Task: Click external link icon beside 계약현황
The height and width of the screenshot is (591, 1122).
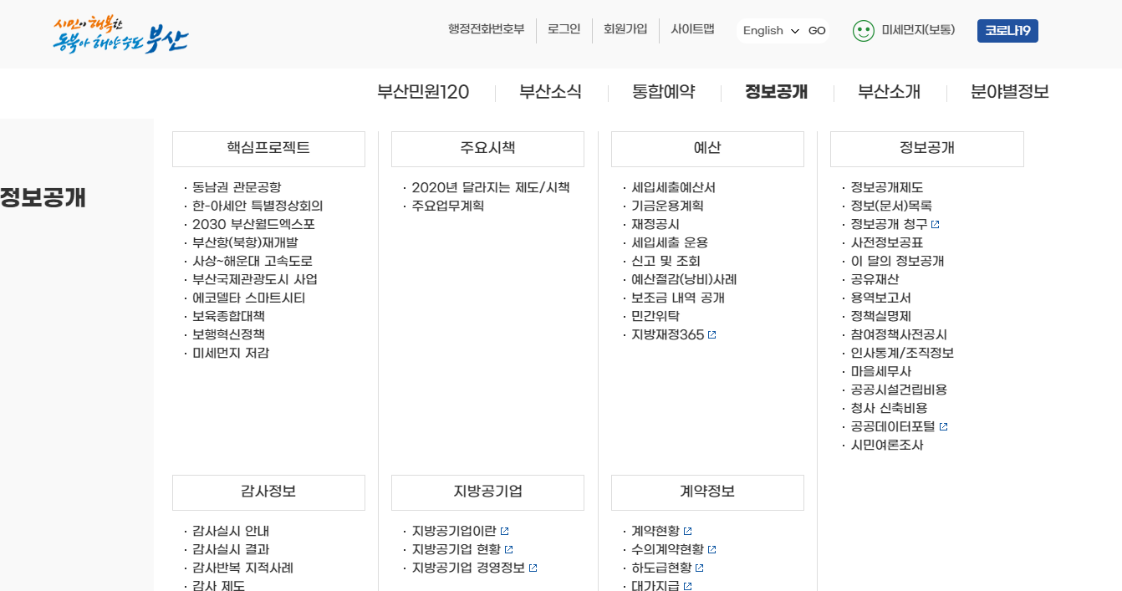Action: (x=688, y=532)
